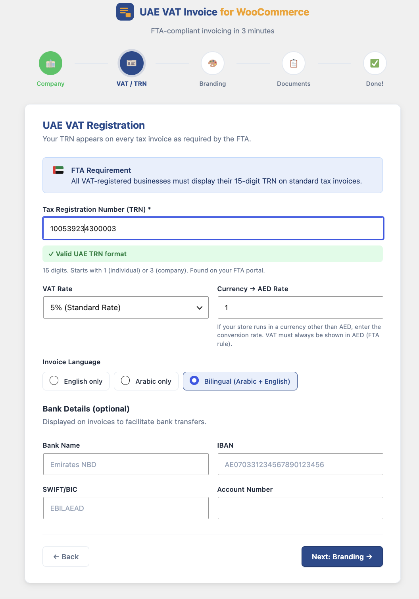The height and width of the screenshot is (599, 419).
Task: Focus the Bank Name text box
Action: click(126, 464)
